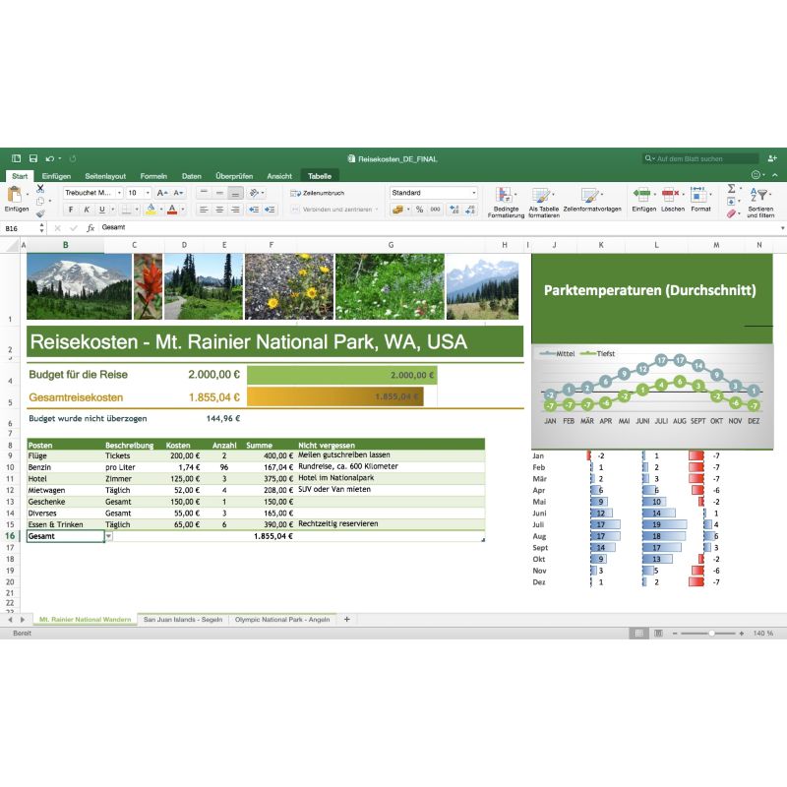Viewport: 787px width, 787px height.
Task: Open the dropdown arrow in cell B16
Action: click(108, 536)
